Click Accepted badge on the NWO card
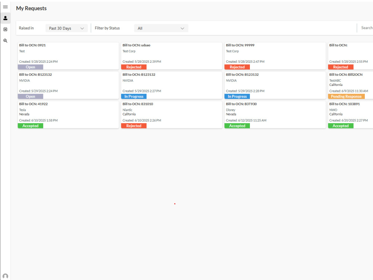The width and height of the screenshot is (373, 280). (341, 126)
